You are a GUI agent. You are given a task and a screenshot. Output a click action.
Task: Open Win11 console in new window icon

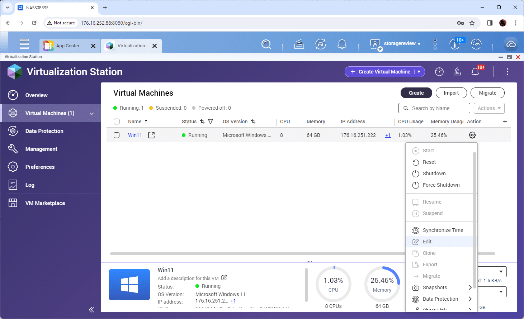point(151,135)
